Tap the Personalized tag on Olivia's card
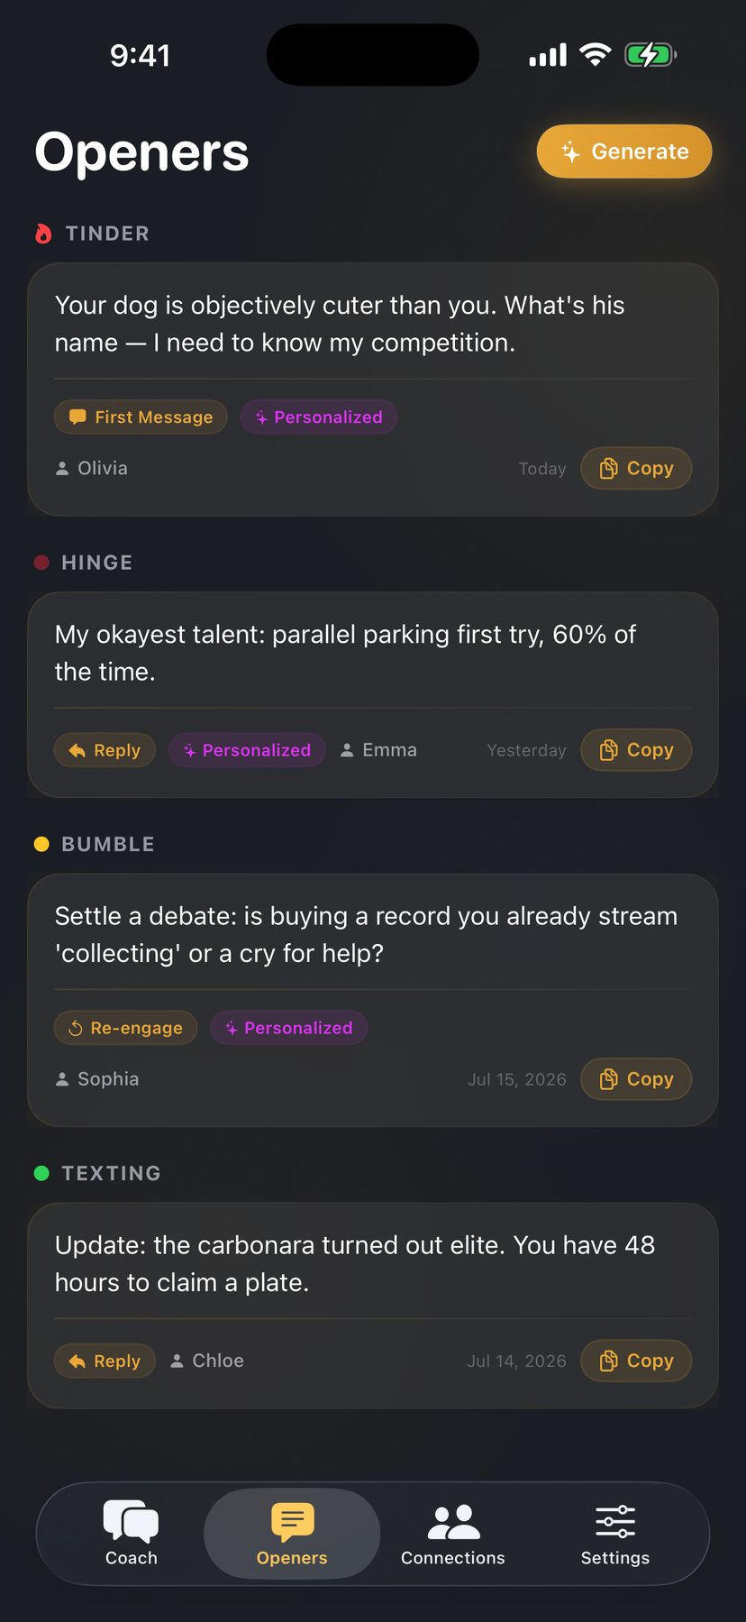Image resolution: width=746 pixels, height=1622 pixels. [x=319, y=417]
